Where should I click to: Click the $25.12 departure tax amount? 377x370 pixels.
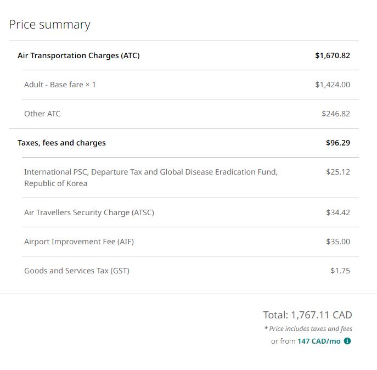pyautogui.click(x=337, y=172)
